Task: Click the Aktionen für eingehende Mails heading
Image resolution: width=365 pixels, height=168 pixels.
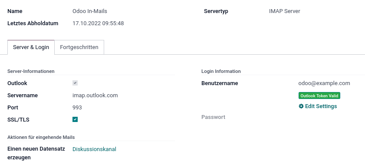Action: coord(41,137)
